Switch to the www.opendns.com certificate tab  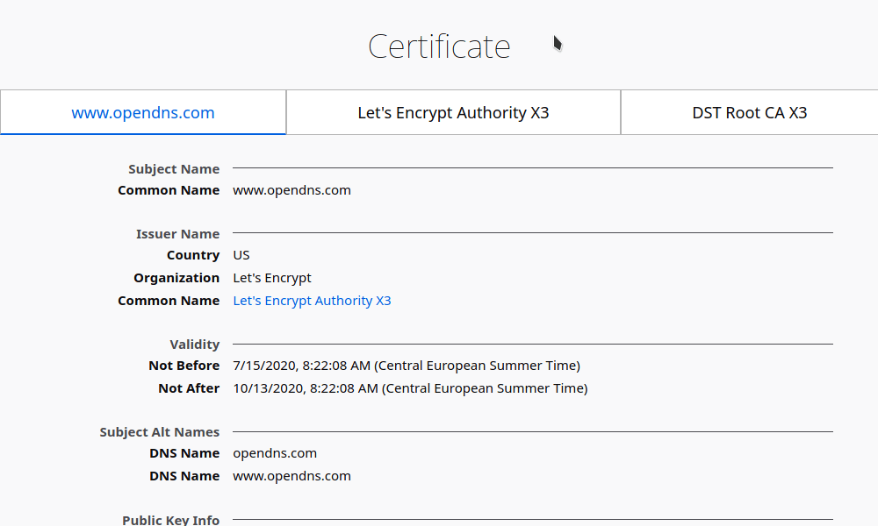pos(143,112)
